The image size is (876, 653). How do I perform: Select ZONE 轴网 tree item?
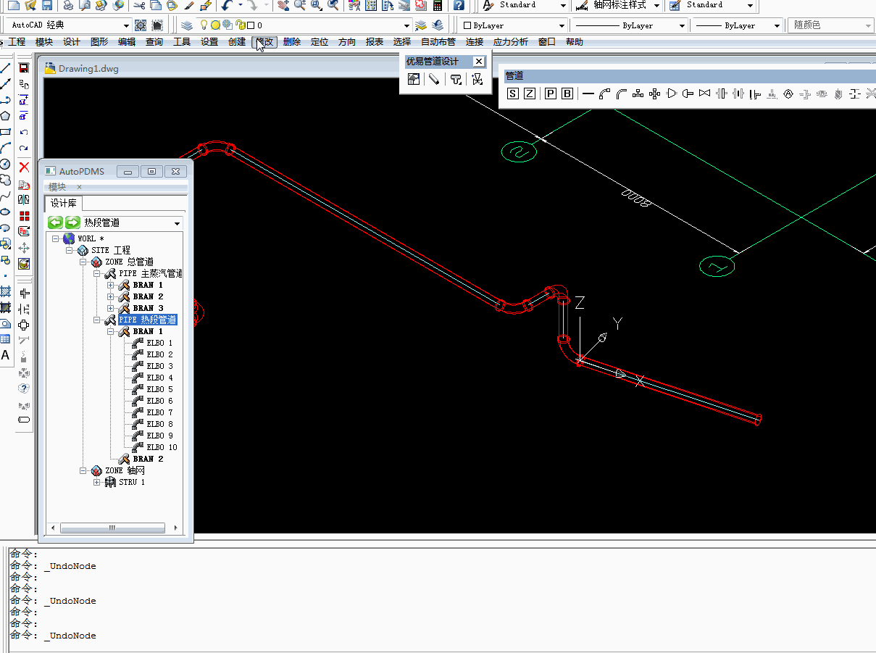[x=125, y=470]
